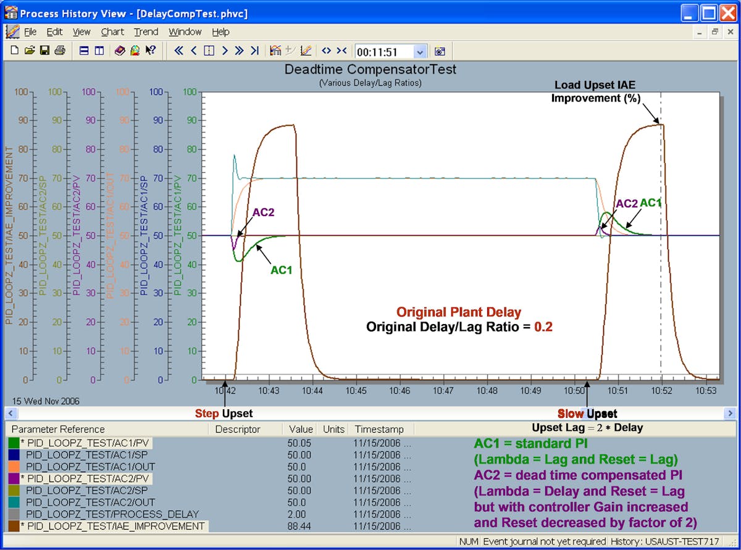
Task: Click the green AC1/PV color swatch
Action: (x=14, y=443)
